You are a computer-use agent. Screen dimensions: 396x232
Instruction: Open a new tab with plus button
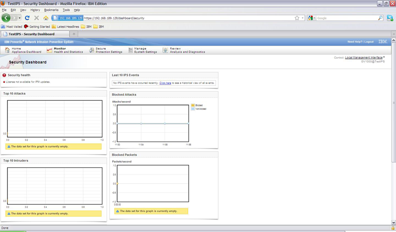[74, 34]
